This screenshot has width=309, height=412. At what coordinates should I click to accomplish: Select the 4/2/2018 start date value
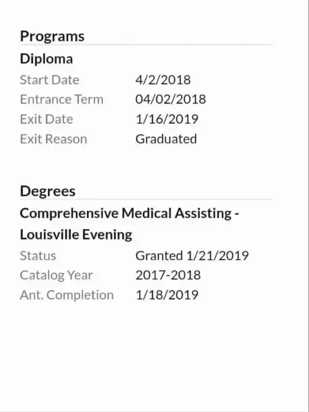coord(163,80)
